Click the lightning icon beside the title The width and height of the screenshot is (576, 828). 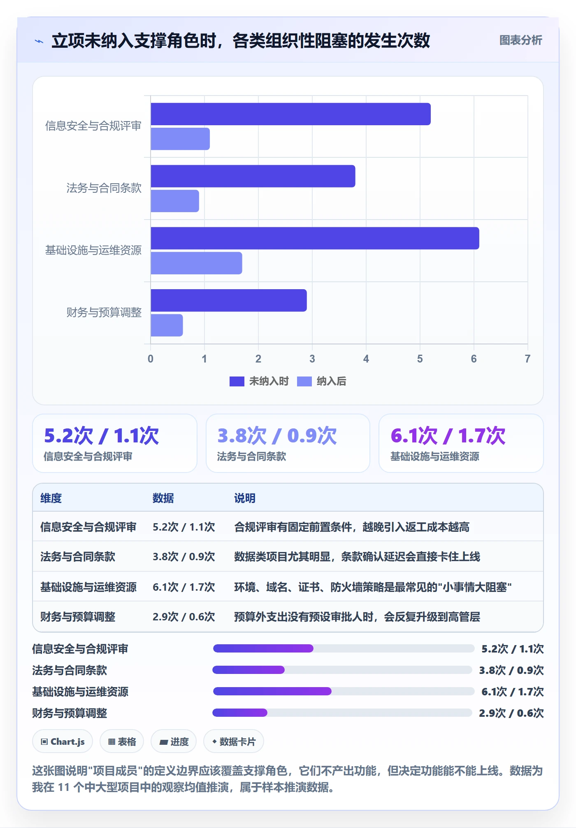pyautogui.click(x=39, y=41)
